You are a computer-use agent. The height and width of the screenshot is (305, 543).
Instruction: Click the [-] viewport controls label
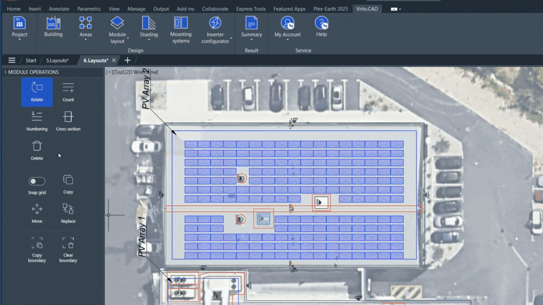109,72
